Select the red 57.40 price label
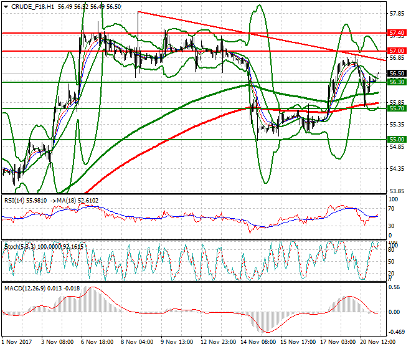 coord(396,32)
